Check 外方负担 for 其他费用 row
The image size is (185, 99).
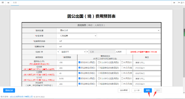122,84
